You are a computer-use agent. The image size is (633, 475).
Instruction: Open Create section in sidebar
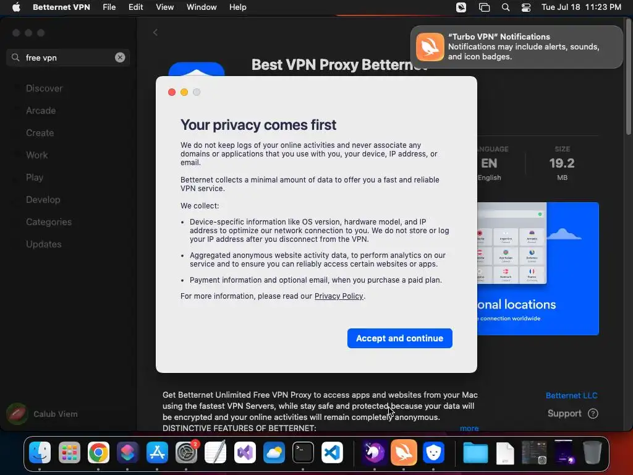(40, 133)
